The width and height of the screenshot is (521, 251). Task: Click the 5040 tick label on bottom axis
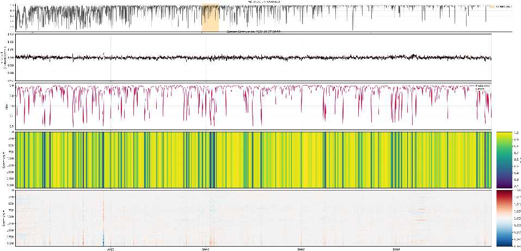205,249
